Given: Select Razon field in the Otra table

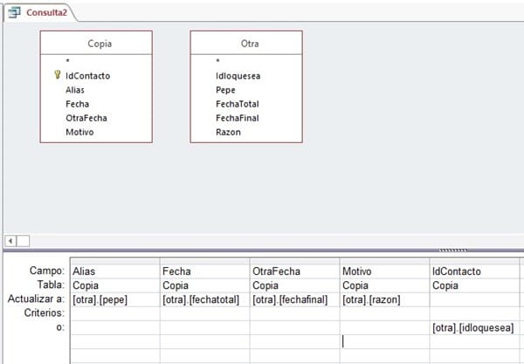Looking at the screenshot, I should [229, 132].
